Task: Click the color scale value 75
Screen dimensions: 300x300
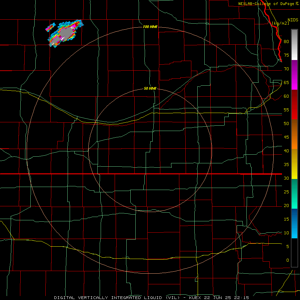Action: [286, 55]
